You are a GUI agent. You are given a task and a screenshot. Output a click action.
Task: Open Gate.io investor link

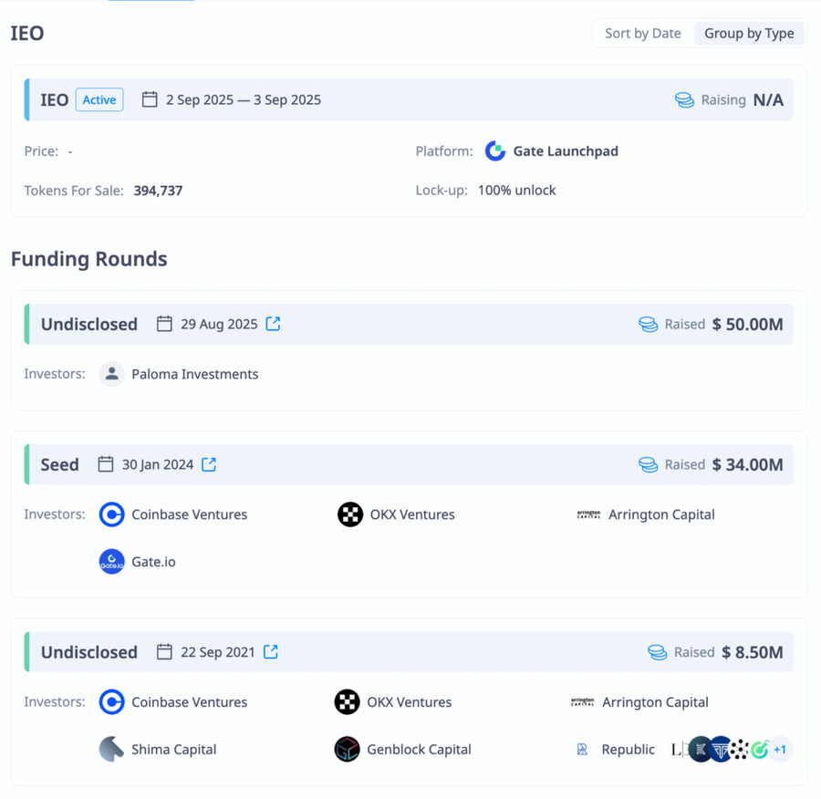[x=153, y=562]
